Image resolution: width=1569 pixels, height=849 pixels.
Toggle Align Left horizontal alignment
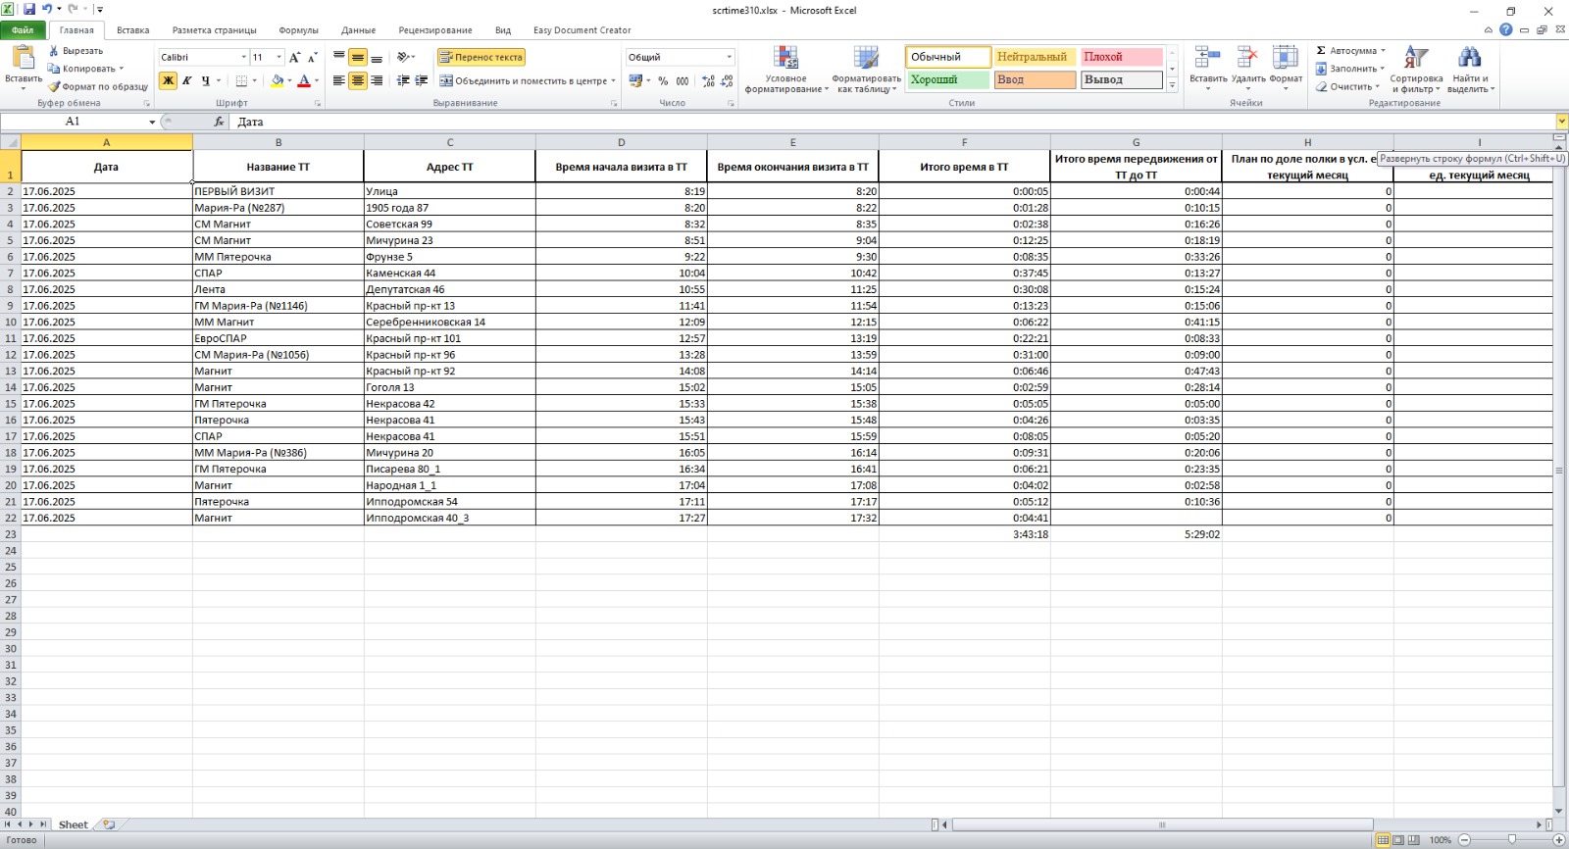(339, 81)
